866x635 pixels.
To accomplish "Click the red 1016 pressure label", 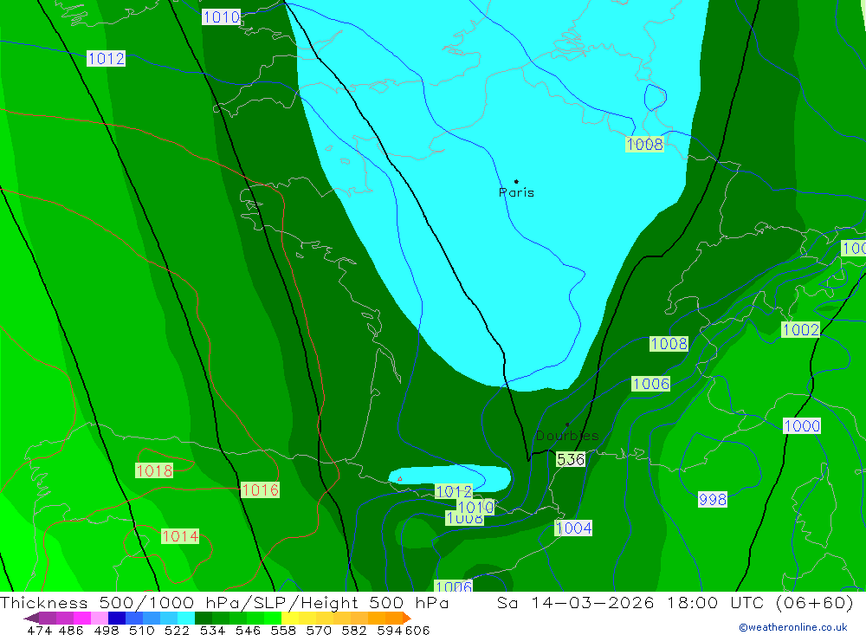I will click(x=260, y=489).
